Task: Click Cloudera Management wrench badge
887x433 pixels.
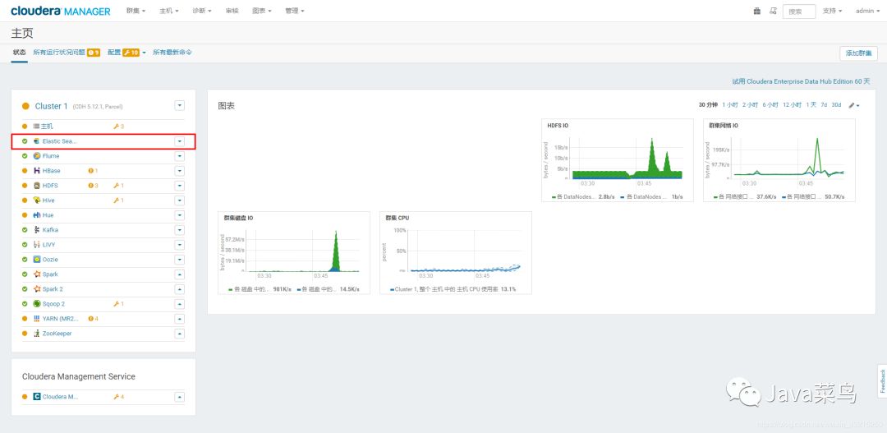Action: 118,397
